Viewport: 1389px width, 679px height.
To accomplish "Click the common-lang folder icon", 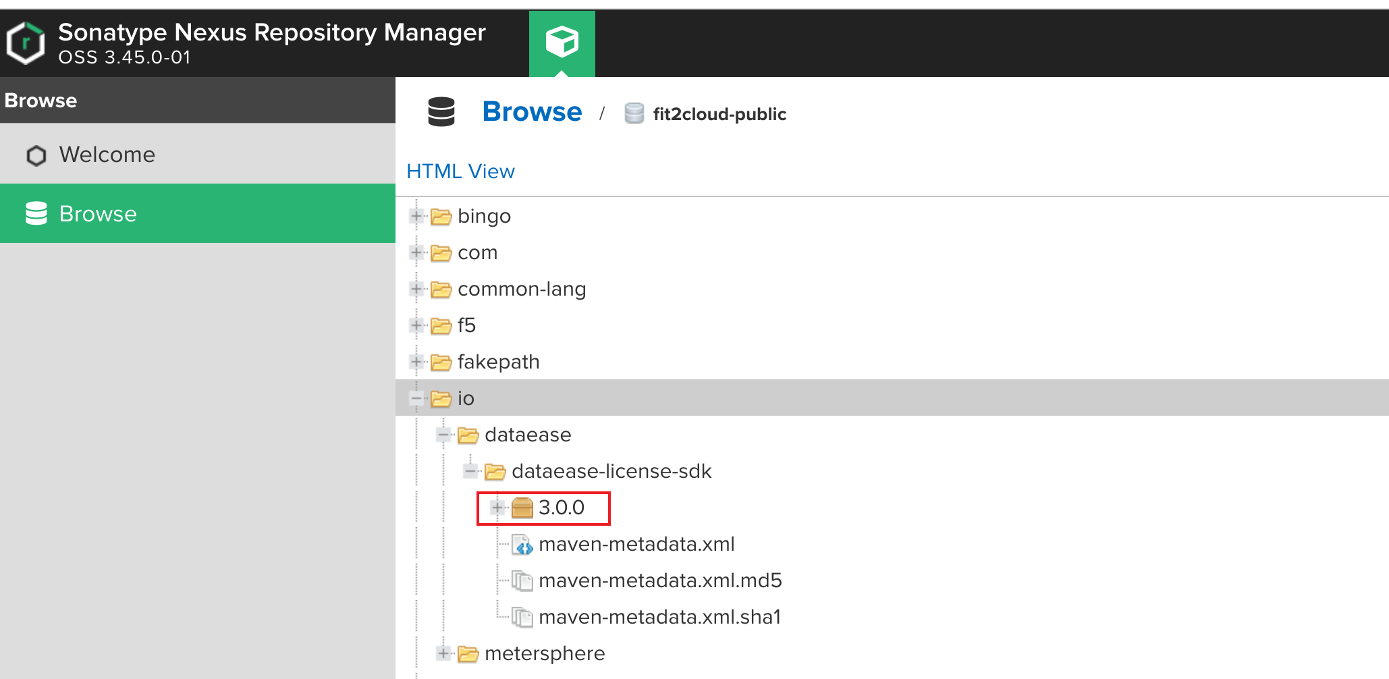I will [x=441, y=289].
